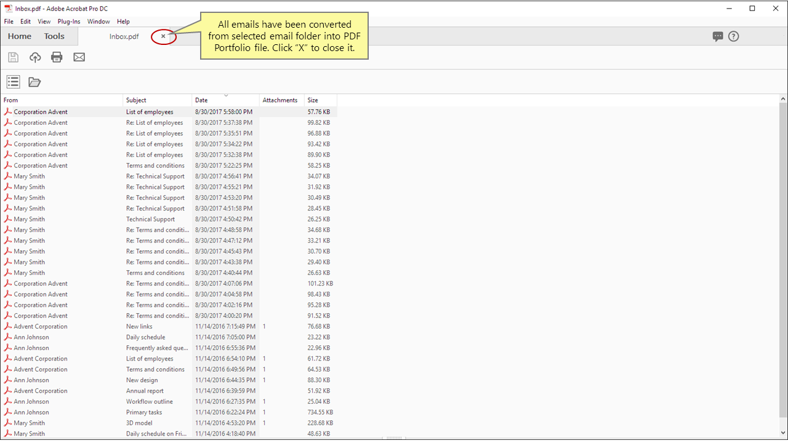Select the Inbox.pdf document tab
The height and width of the screenshot is (443, 788).
(124, 36)
